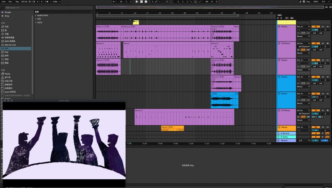Click the Stop button in transport
Image resolution: width=332 pixels, height=188 pixels.
tap(141, 2)
